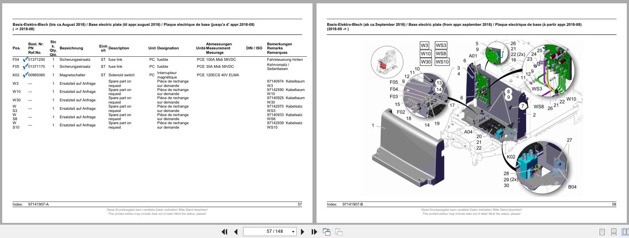Click the WS8 label box in the diagram
629x238 pixels.
point(441,53)
